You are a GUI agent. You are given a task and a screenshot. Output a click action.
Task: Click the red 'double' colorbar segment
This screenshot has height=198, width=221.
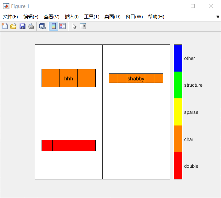coord(178,166)
